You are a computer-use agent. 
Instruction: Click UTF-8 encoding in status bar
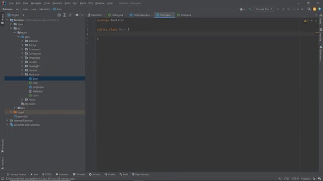[x=295, y=179]
